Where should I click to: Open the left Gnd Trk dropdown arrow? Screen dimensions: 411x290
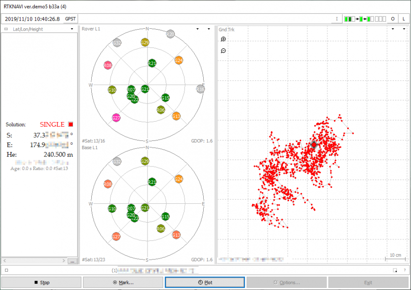pyautogui.click(x=393, y=29)
